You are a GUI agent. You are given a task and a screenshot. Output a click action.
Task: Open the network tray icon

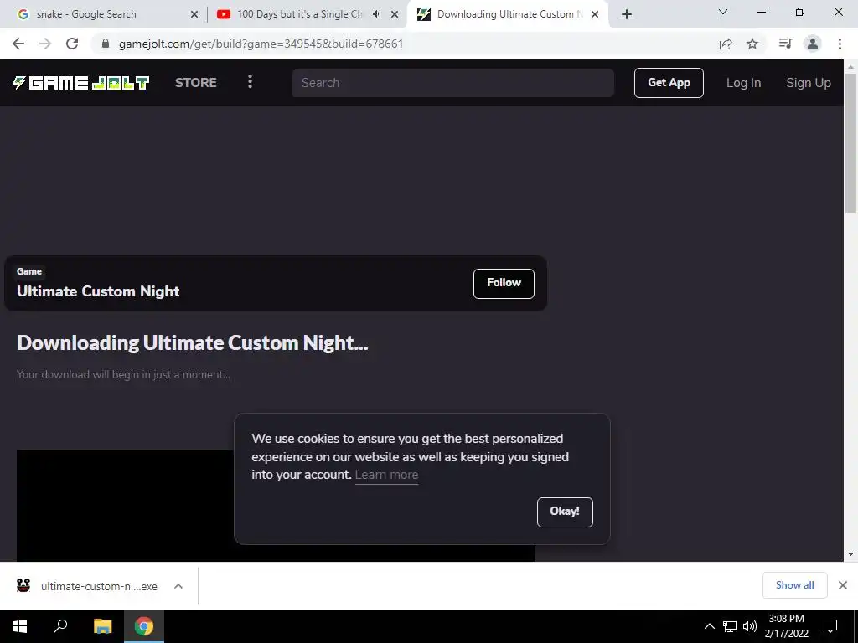coord(730,626)
